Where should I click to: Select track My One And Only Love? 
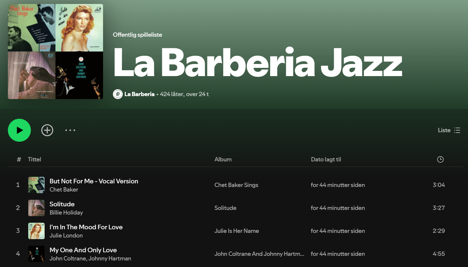click(83, 250)
